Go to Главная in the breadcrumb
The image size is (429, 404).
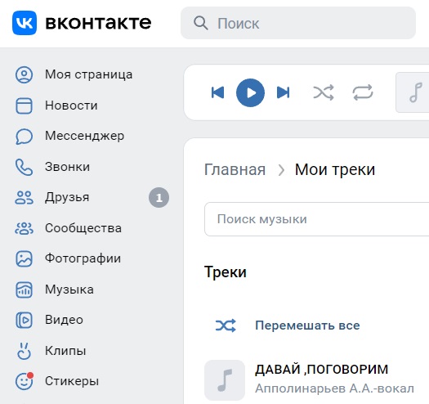pyautogui.click(x=235, y=169)
